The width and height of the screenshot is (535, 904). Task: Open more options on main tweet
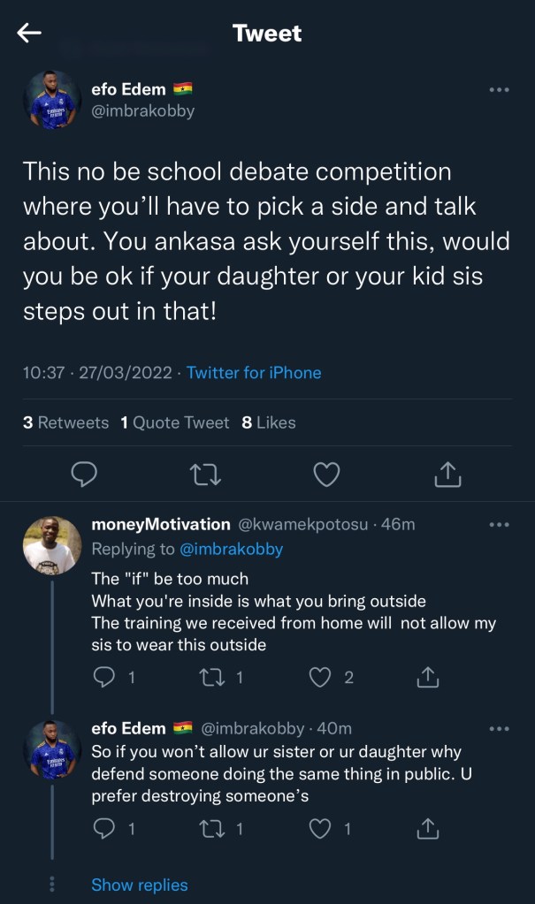pos(499,89)
